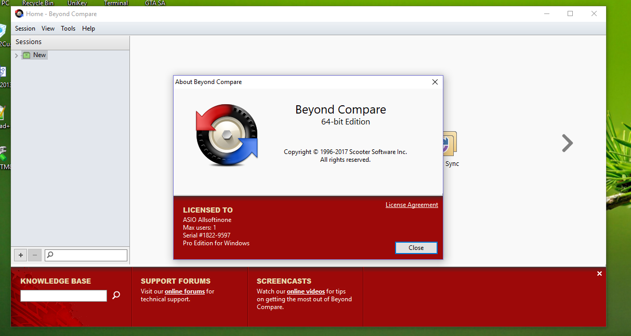Open the View menu

coord(48,29)
